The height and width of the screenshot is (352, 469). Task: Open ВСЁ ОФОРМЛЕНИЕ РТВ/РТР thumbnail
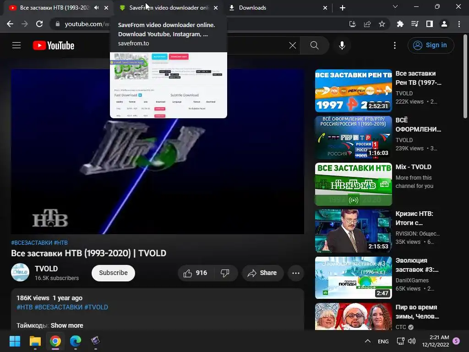pos(353,137)
